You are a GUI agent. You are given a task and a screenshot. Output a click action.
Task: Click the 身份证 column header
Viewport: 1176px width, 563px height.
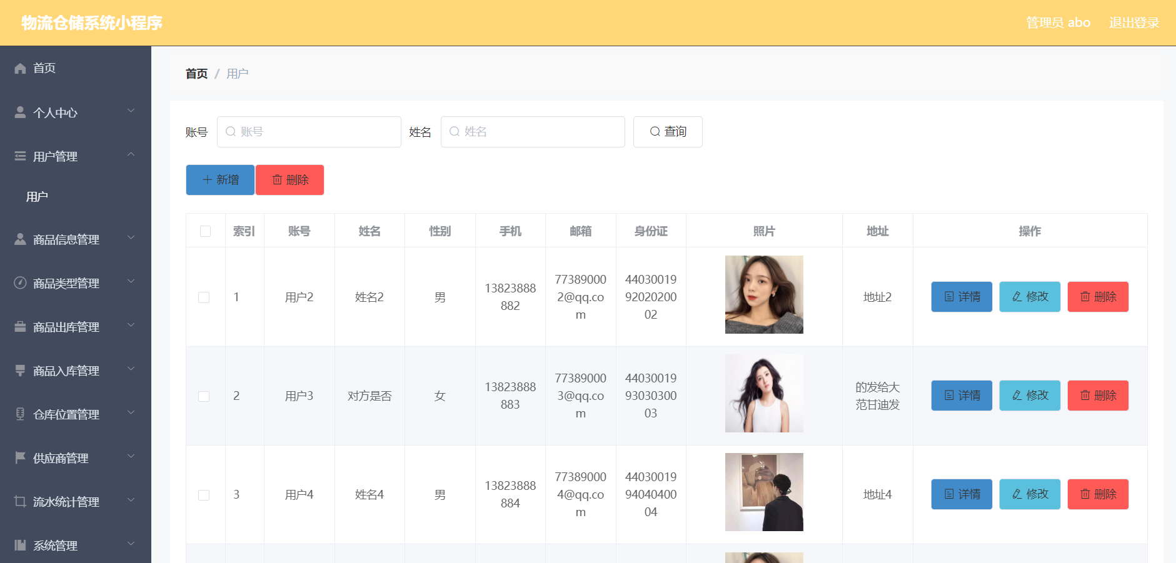[x=651, y=231]
